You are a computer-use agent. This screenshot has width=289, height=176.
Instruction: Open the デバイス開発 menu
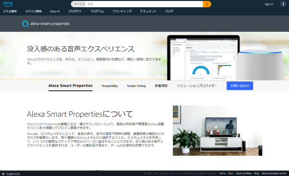pos(33,11)
